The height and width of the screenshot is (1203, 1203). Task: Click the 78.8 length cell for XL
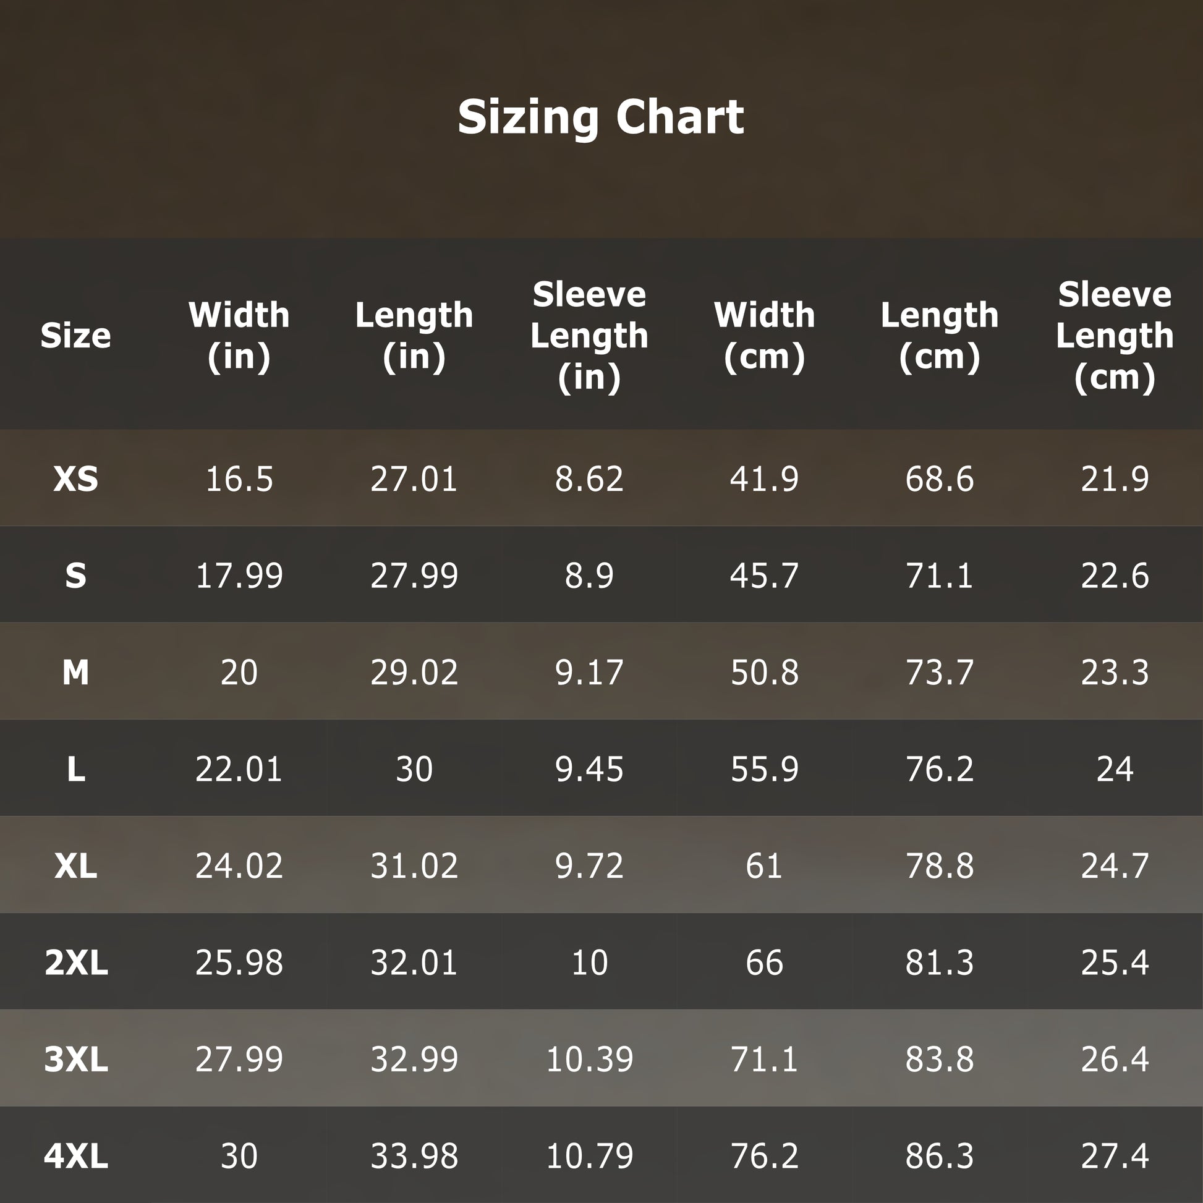tap(939, 865)
